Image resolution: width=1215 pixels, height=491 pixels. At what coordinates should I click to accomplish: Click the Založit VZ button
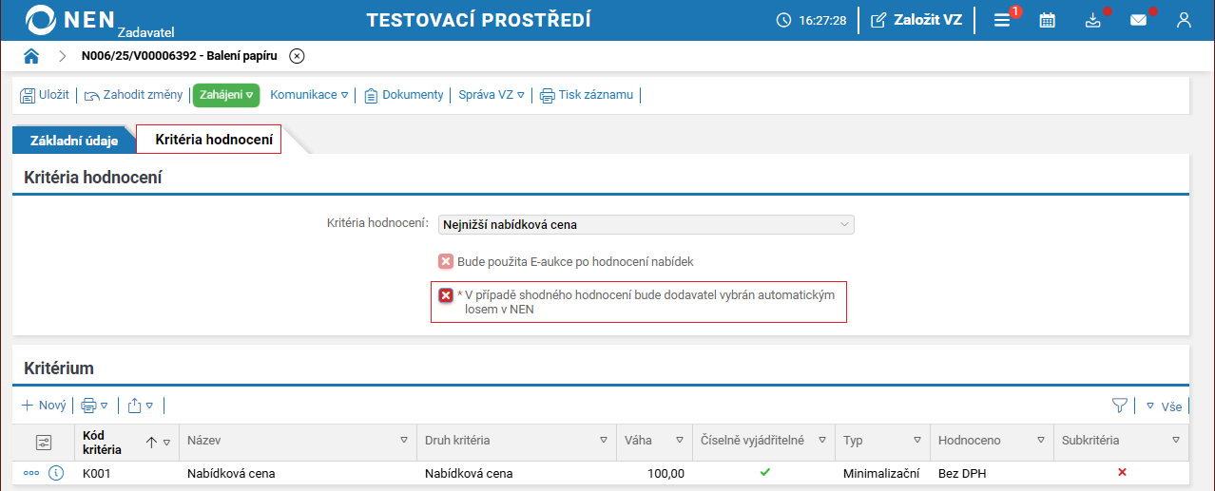click(916, 20)
